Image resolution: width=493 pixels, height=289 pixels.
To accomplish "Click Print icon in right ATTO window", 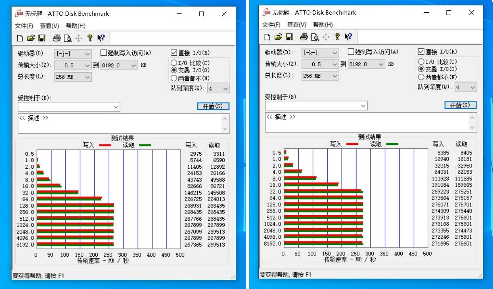I will click(304, 37).
